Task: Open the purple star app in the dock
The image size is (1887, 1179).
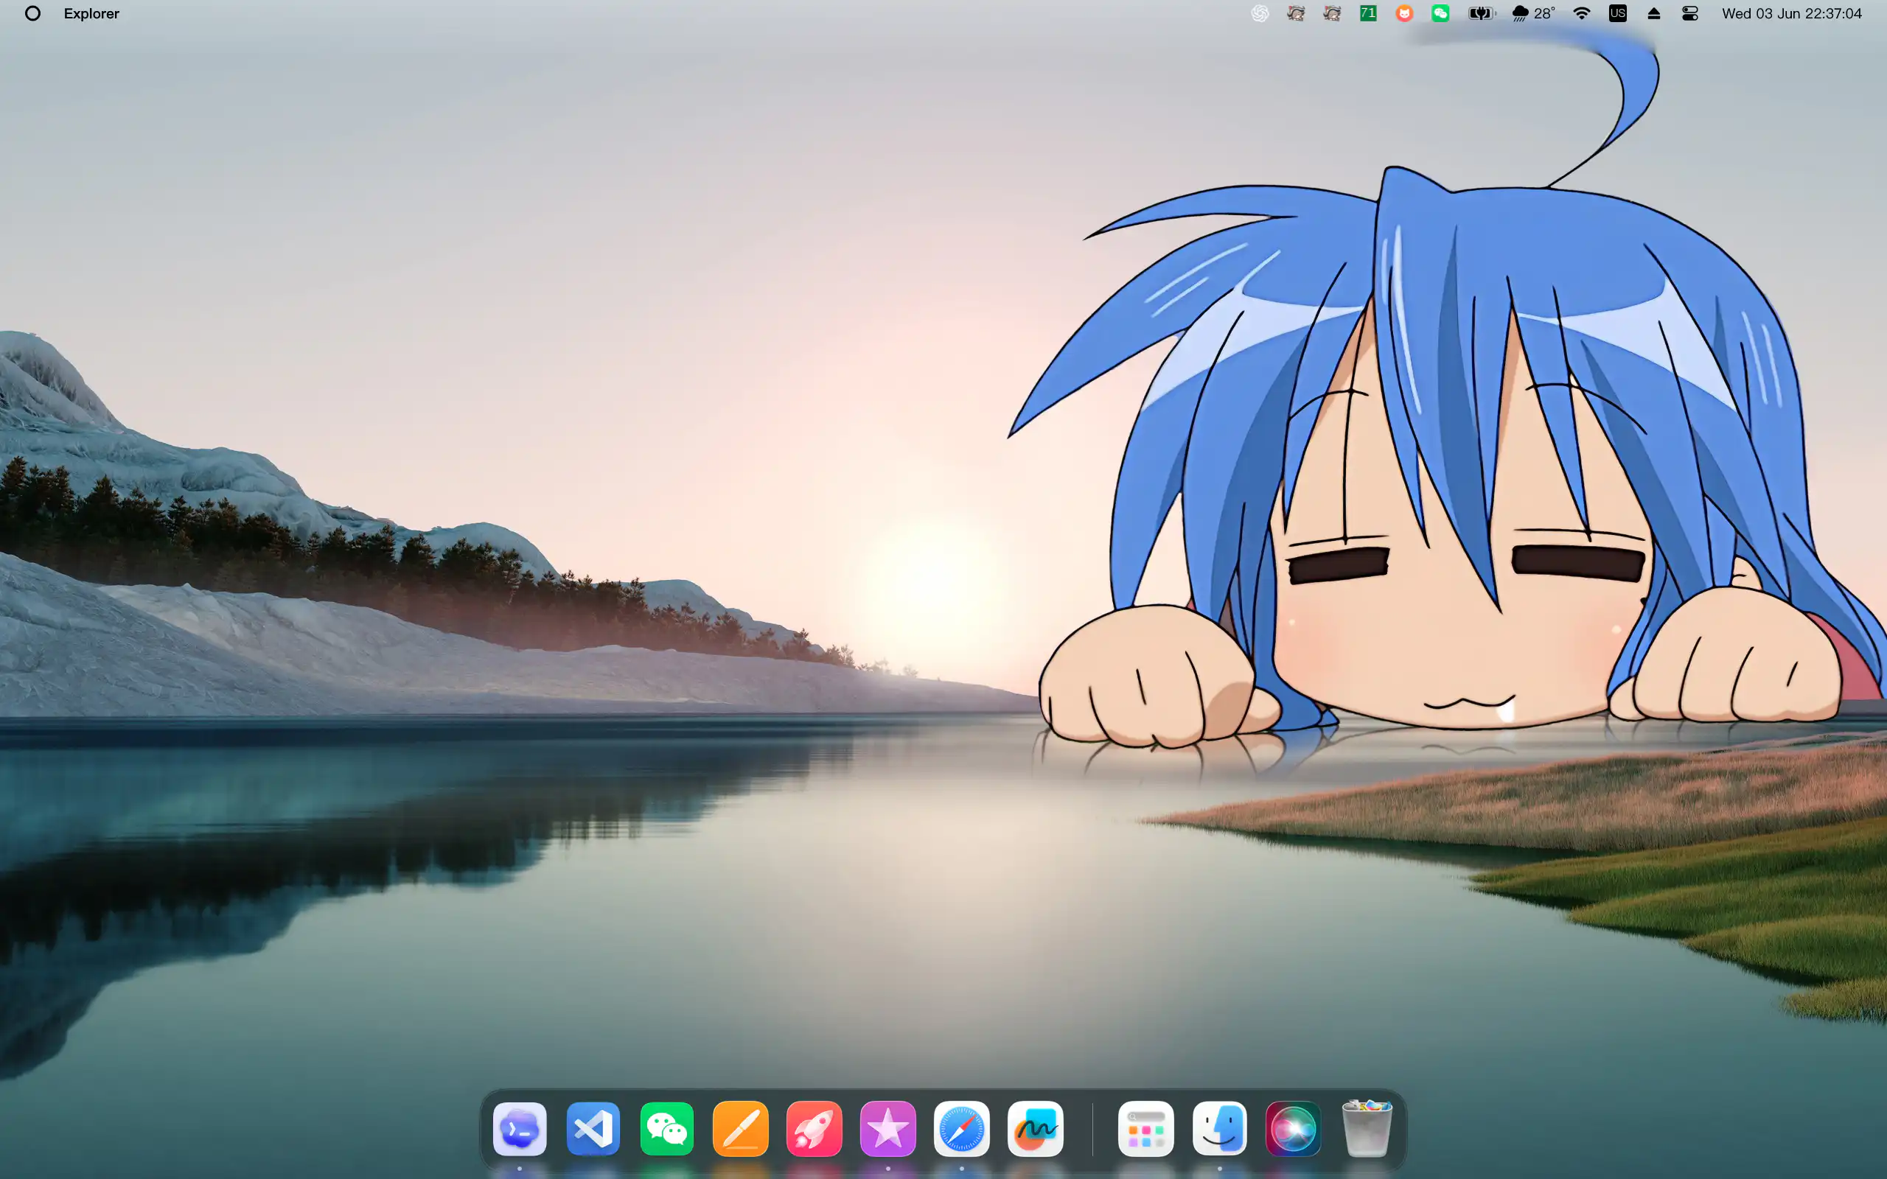Action: tap(888, 1128)
